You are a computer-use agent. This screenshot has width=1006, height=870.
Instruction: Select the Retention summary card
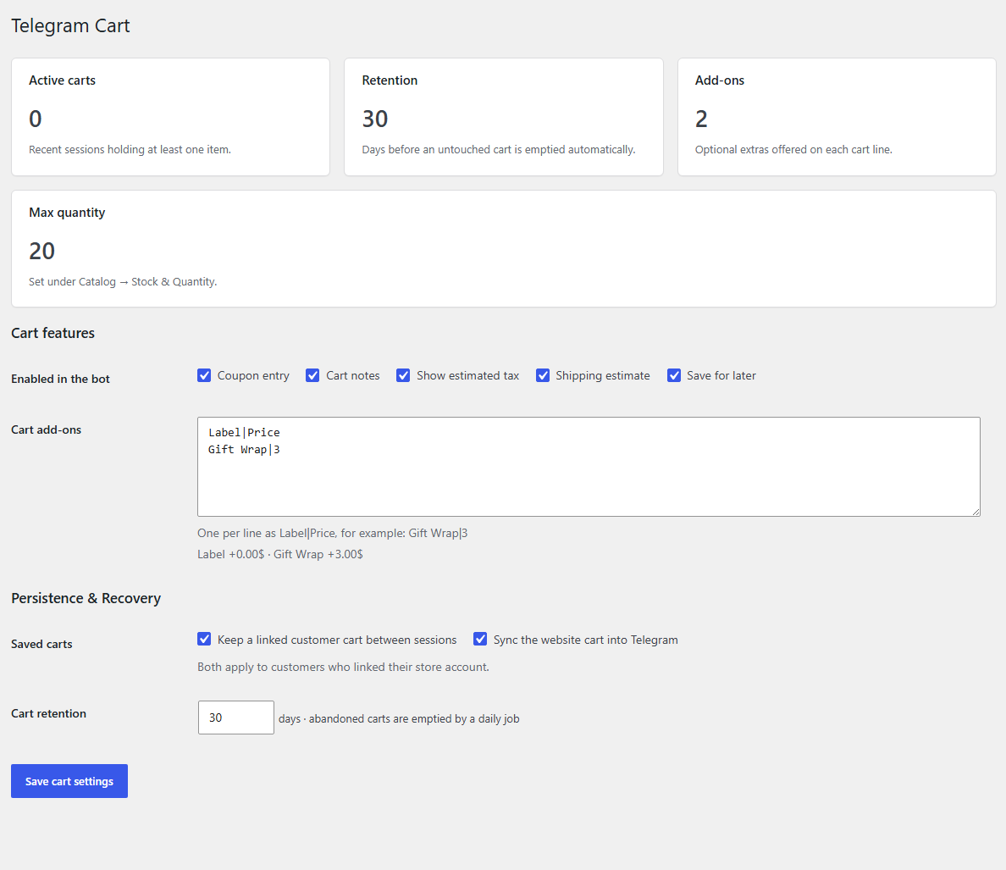pyautogui.click(x=504, y=117)
